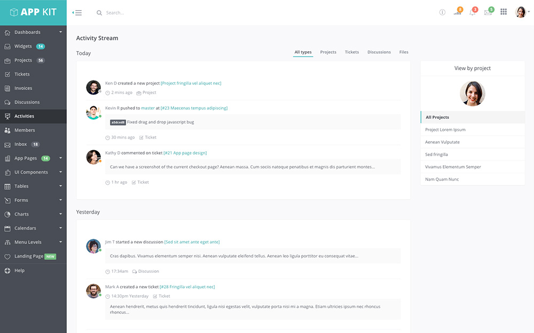Open ticket link #21 App page design
This screenshot has width=534, height=333.
tap(185, 153)
